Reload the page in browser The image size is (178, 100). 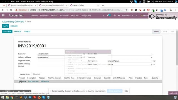pyautogui.click(x=11, y=10)
